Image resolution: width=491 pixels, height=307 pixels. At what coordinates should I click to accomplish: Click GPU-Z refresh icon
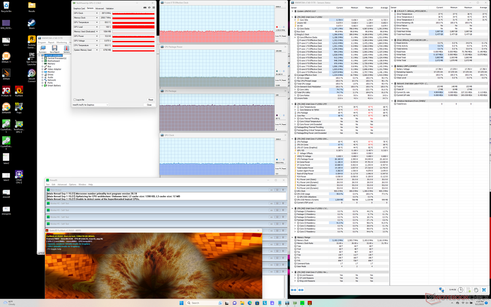coord(149,8)
